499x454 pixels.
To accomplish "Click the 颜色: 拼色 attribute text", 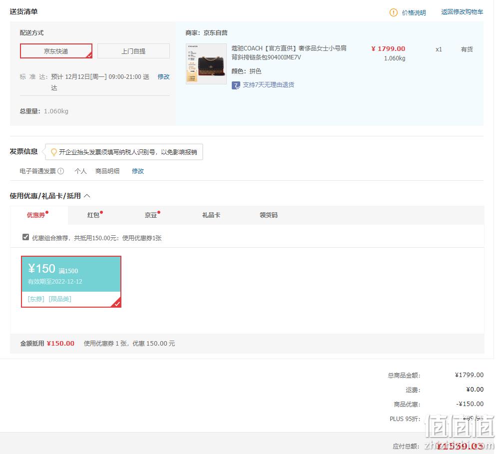I will 246,71.
